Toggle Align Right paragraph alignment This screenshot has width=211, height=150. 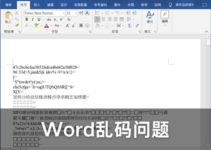click(110, 19)
